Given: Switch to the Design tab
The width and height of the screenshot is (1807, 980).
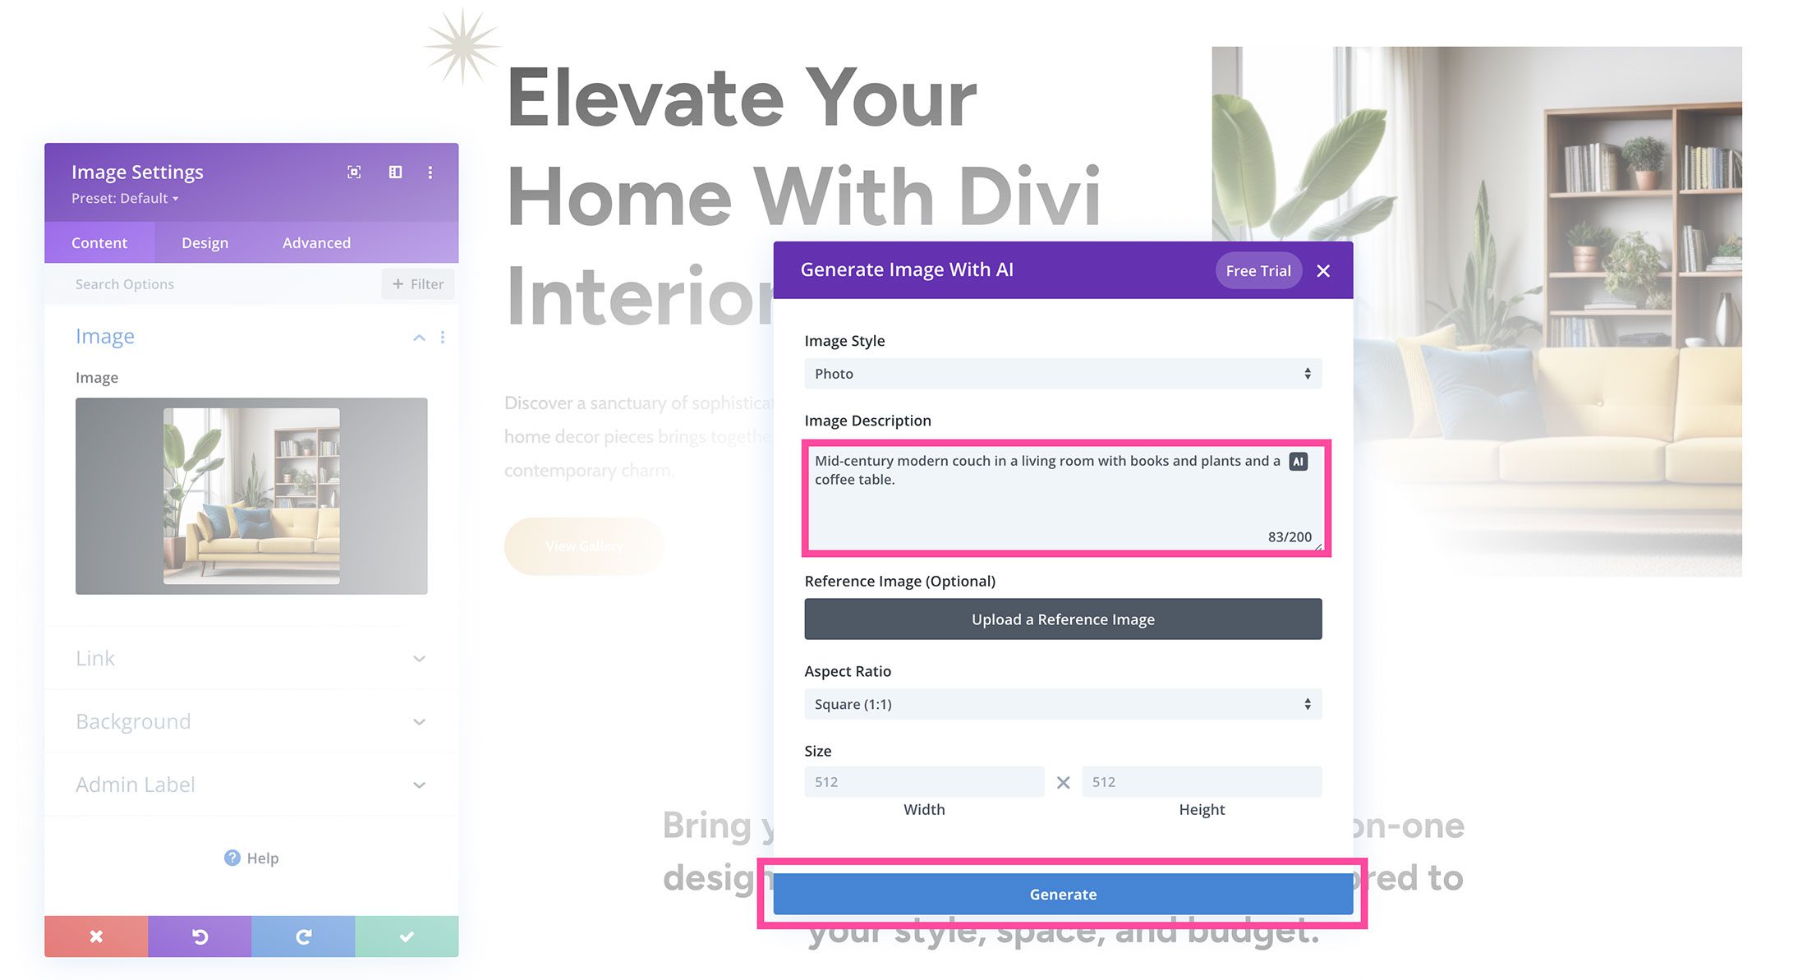Looking at the screenshot, I should coord(204,242).
